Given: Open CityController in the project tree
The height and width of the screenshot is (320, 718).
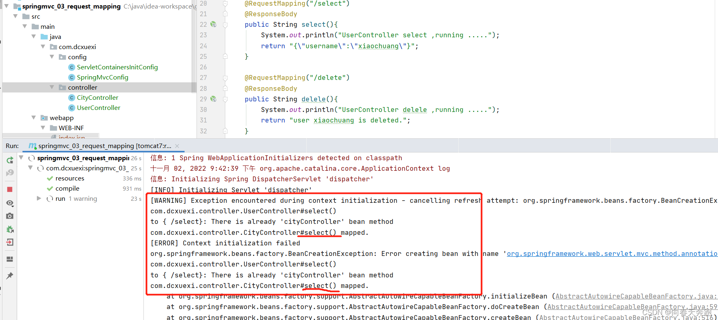Looking at the screenshot, I should point(98,97).
